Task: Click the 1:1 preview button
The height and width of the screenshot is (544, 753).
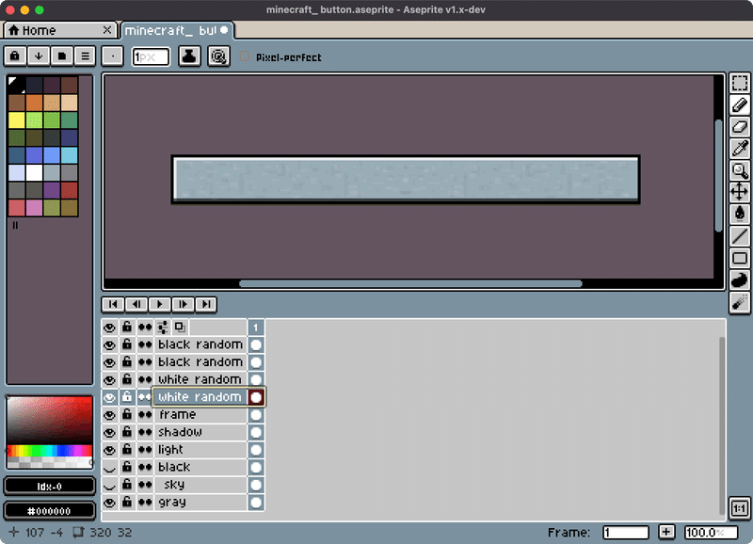Action: 739,508
